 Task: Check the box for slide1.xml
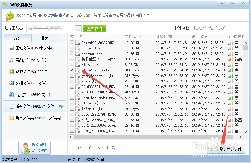tap(72, 64)
